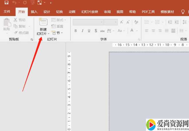
Task: Toggle italic formatting
Action: [x=82, y=31]
